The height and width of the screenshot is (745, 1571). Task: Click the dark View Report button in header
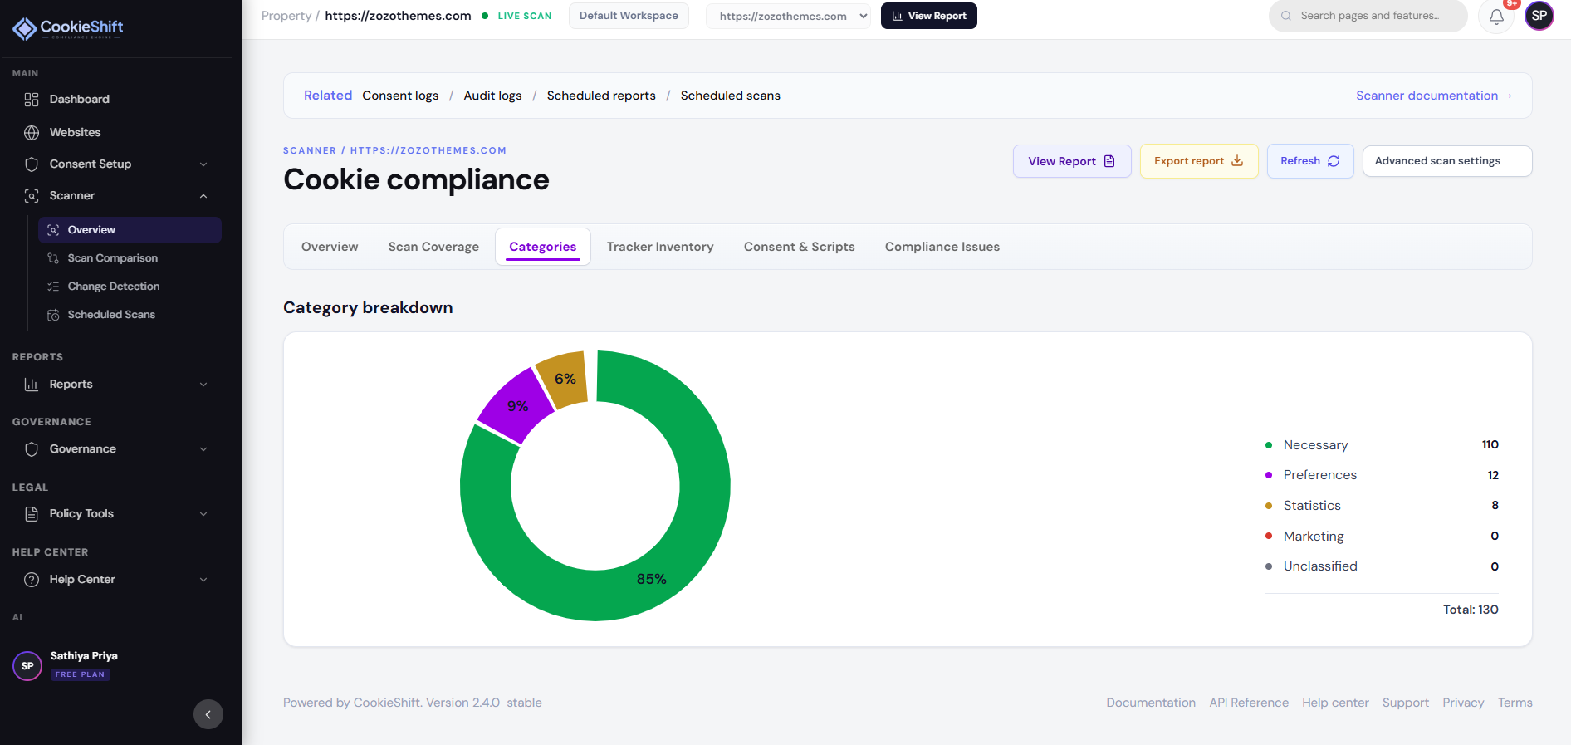pos(929,16)
